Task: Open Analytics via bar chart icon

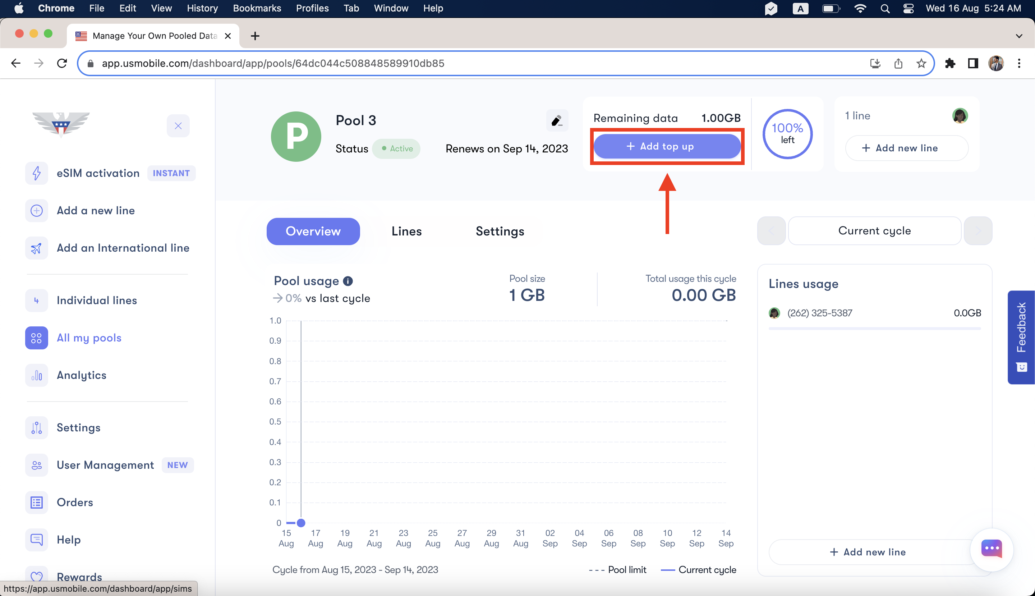Action: [36, 375]
